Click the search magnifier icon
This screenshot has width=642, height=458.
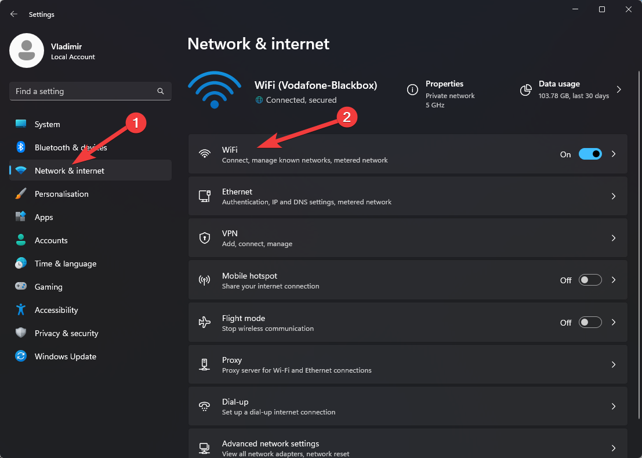pos(161,91)
